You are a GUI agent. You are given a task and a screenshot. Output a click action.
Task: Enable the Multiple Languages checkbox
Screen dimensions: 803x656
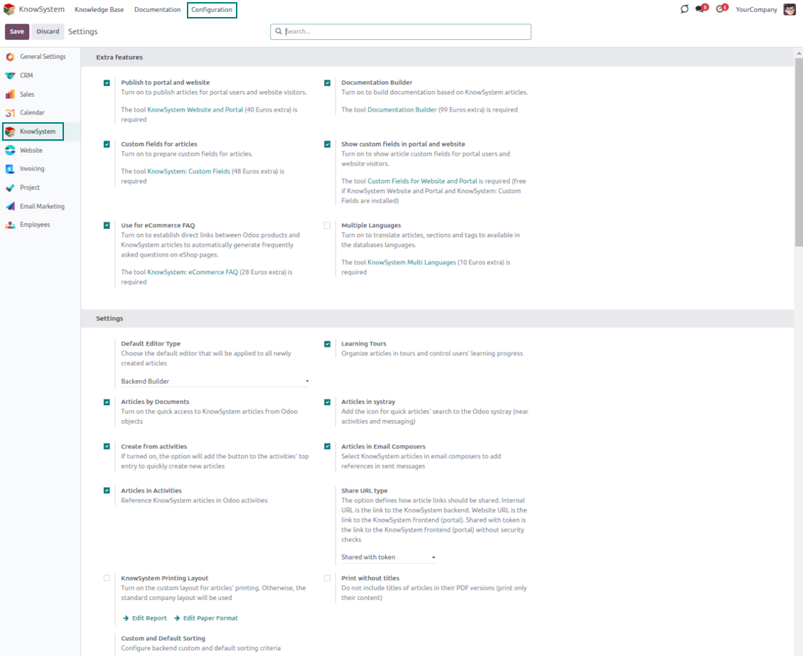click(327, 225)
